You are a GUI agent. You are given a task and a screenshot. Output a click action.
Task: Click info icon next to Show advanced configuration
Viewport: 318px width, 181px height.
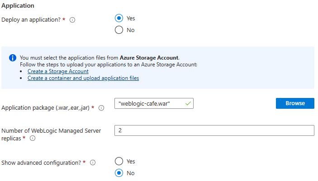pyautogui.click(x=93, y=163)
